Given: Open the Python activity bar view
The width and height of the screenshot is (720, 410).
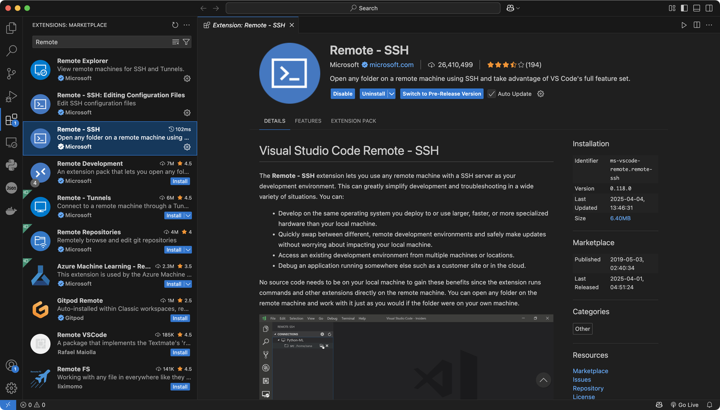Looking at the screenshot, I should 11,165.
